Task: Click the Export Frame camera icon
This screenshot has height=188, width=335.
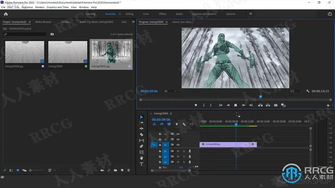Action: 276,105
